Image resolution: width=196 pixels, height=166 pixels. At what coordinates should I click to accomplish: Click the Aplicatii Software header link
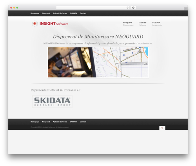tap(143, 24)
